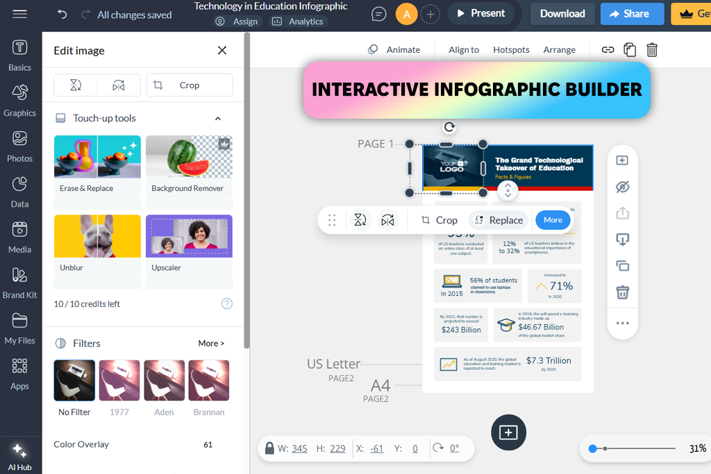The image size is (711, 474).
Task: Open the comments speech bubble
Action: coord(378,14)
